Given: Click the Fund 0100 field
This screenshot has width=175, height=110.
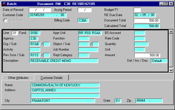Looking at the screenshot, I should 35,33.
